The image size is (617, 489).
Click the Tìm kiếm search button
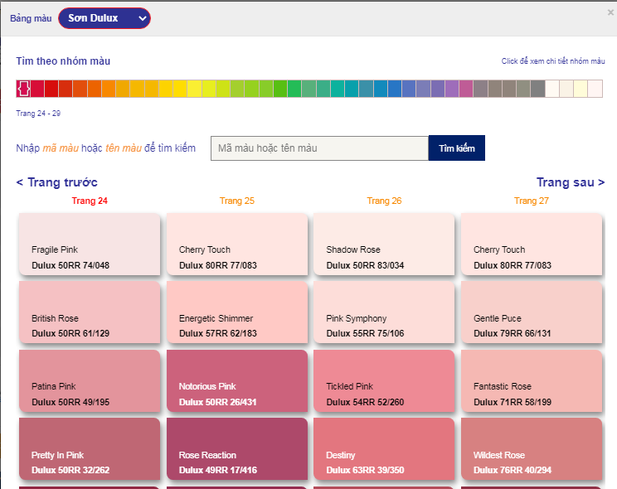pos(457,148)
